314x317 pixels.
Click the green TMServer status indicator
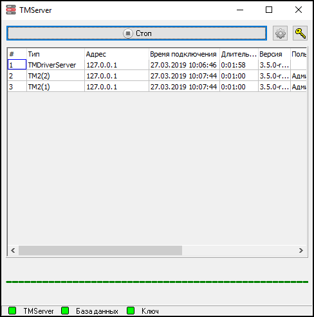click(x=12, y=311)
